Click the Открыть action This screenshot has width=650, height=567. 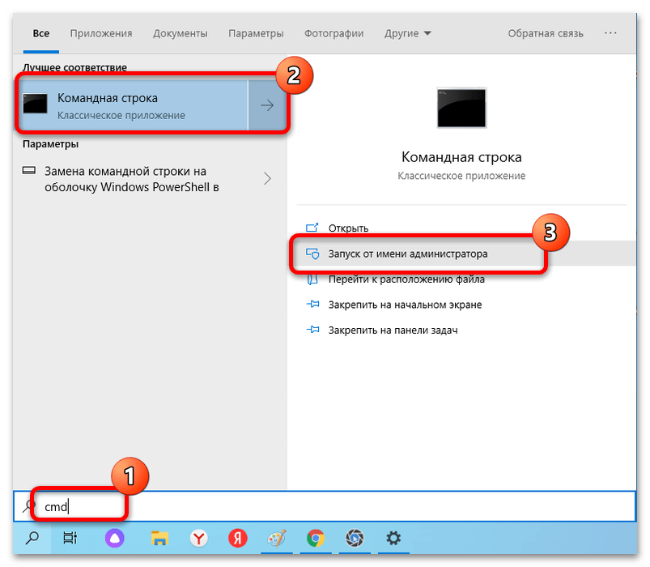348,228
